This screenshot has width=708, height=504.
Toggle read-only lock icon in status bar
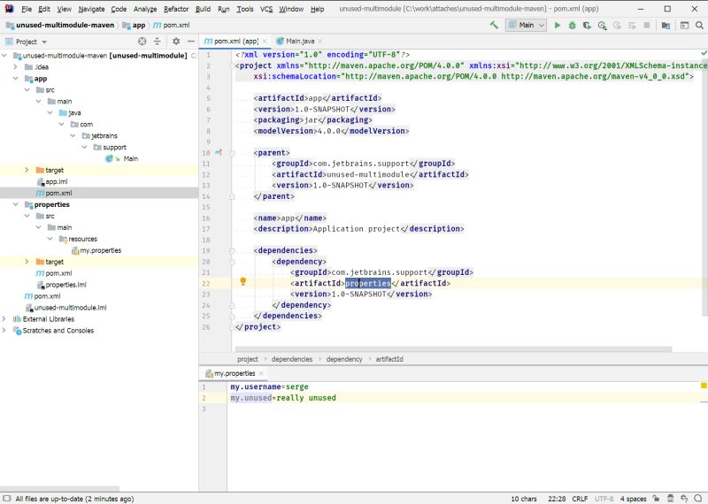[656, 499]
